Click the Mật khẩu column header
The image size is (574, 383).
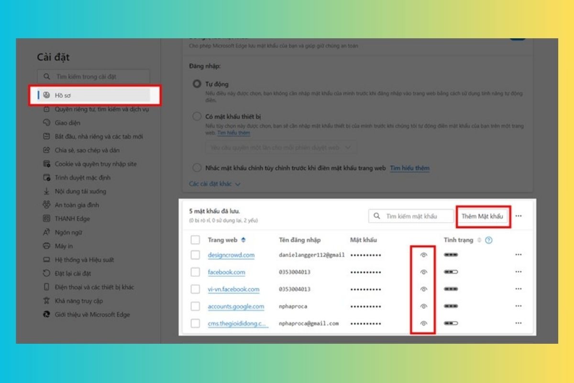pyautogui.click(x=364, y=240)
